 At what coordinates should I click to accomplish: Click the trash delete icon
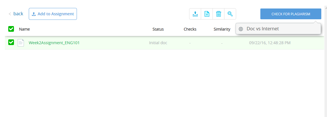218,14
